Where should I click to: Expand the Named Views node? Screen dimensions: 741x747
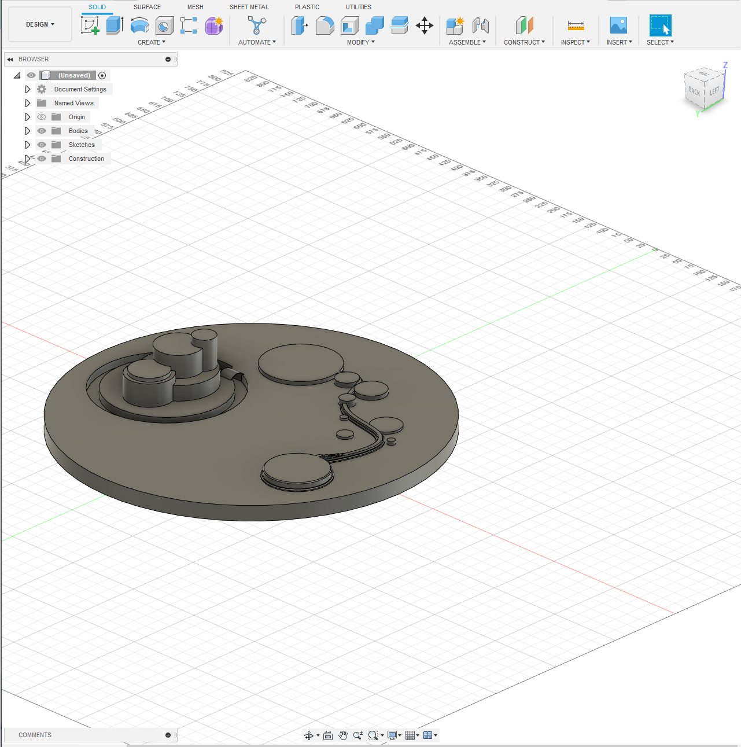pyautogui.click(x=27, y=103)
